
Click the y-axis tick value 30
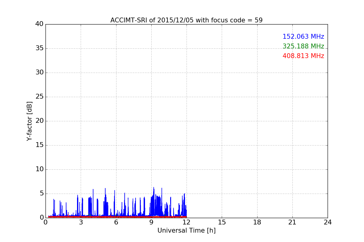(39, 73)
